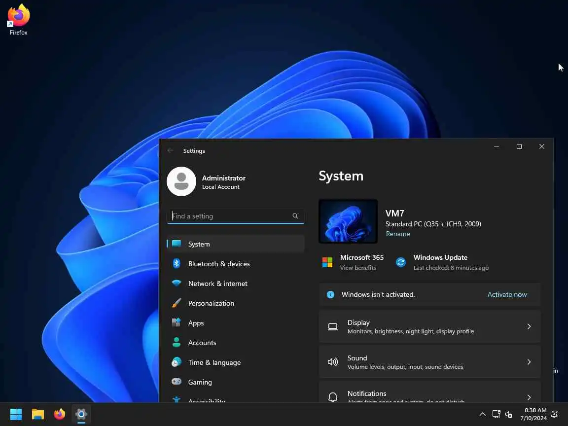Screen dimensions: 568x426
Task: Open notification center bell in tray
Action: click(x=554, y=414)
